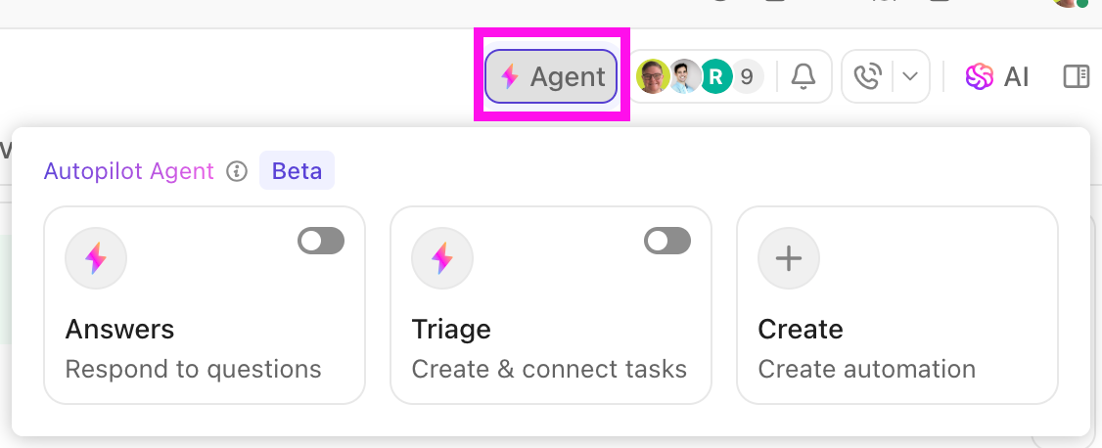1102x448 pixels.
Task: Open the Triage agent card
Action: point(551,305)
